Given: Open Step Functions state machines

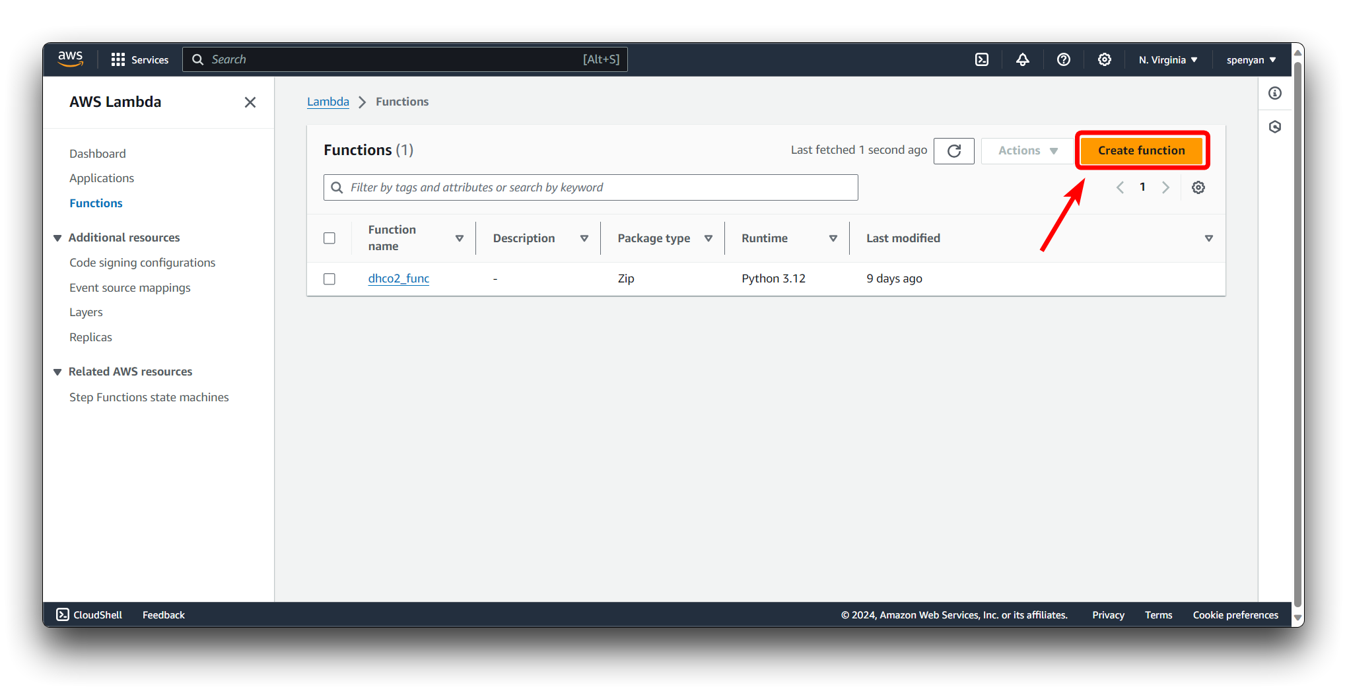Looking at the screenshot, I should [149, 397].
